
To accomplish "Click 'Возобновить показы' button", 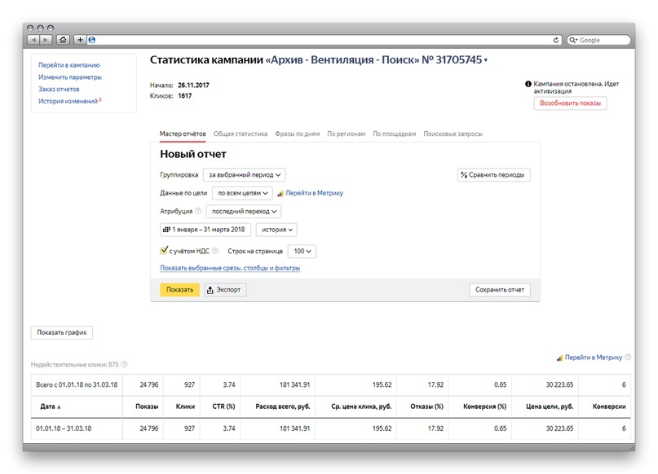I will coord(570,103).
